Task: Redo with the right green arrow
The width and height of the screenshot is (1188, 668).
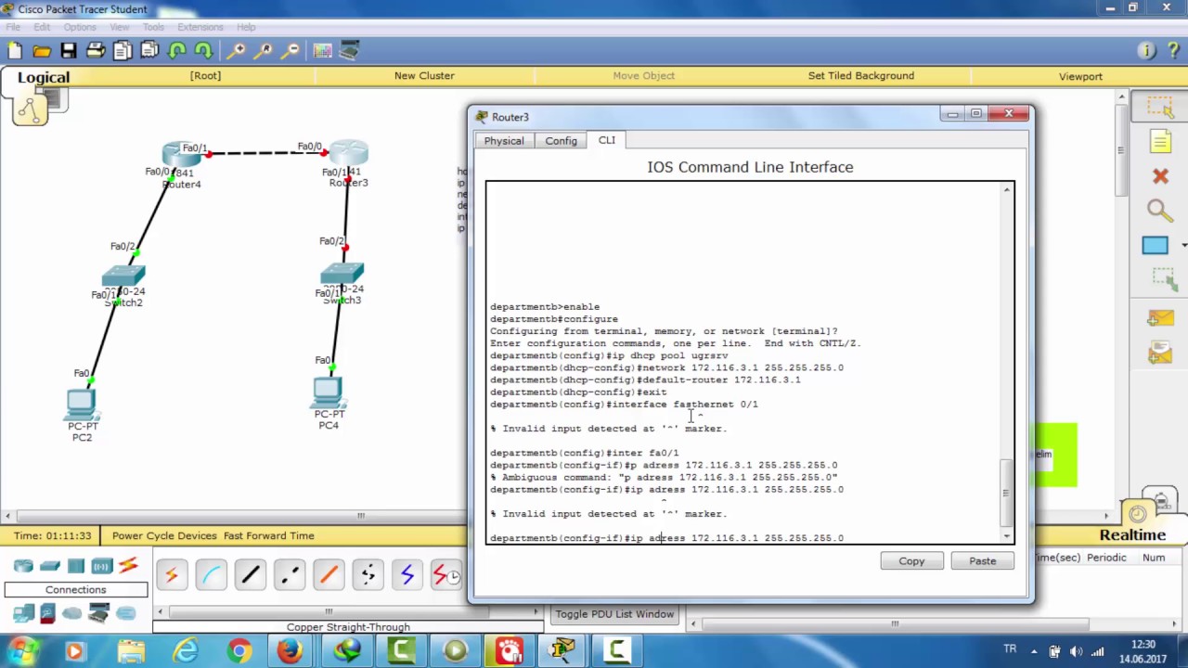Action: coord(203,51)
